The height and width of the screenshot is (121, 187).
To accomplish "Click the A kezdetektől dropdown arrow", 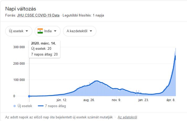I will [91, 31].
